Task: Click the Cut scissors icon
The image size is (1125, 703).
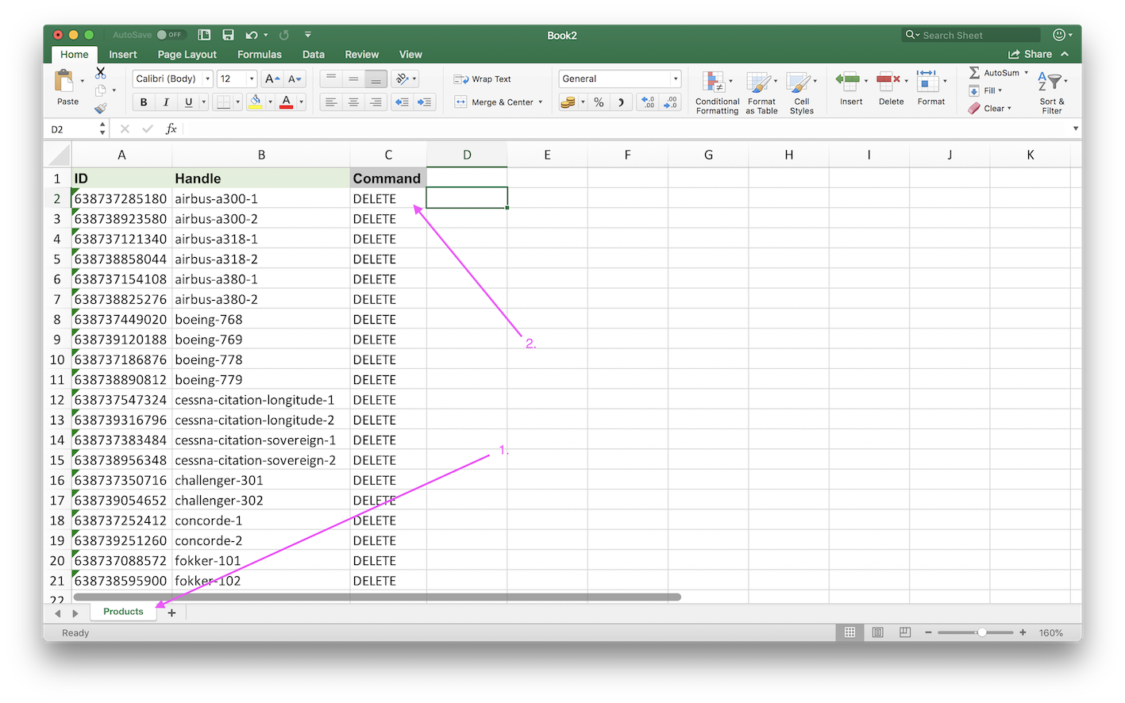Action: coord(101,72)
